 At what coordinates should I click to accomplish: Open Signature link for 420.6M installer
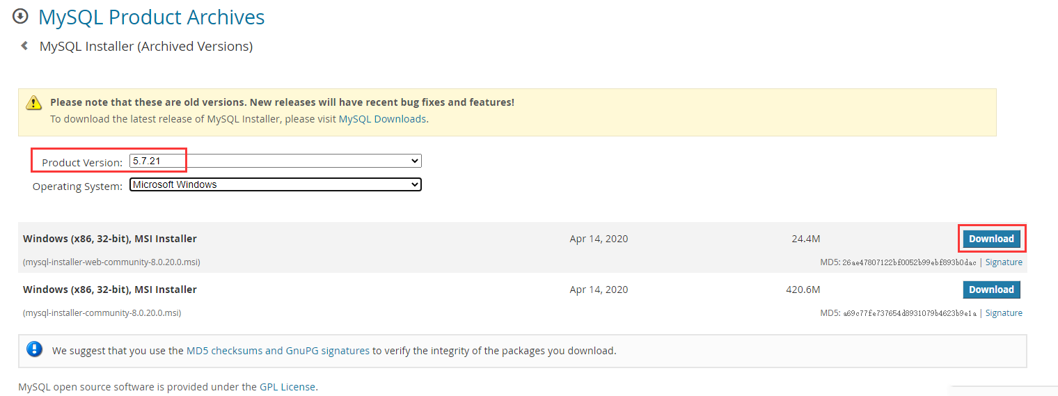[x=1004, y=313]
